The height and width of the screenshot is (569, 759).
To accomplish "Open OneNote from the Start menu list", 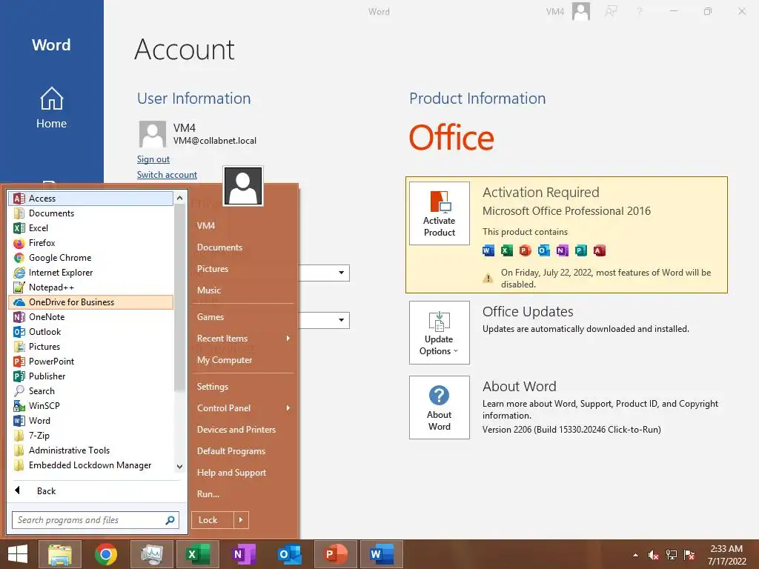I will point(90,317).
